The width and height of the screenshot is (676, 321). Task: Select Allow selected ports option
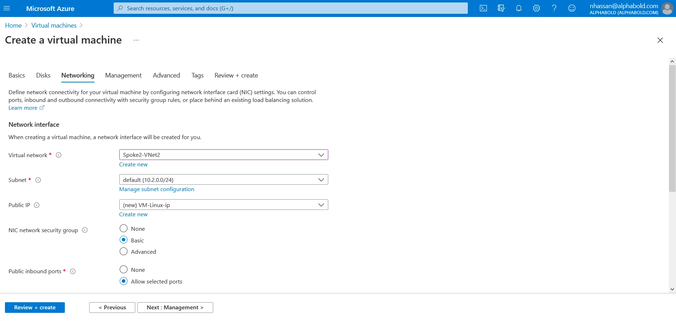coord(124,281)
